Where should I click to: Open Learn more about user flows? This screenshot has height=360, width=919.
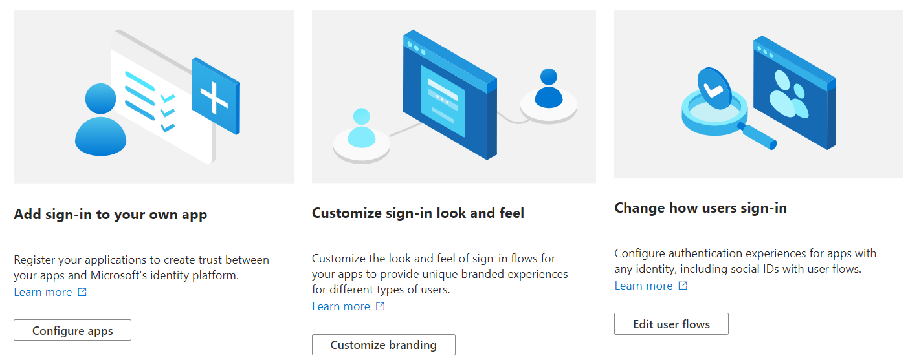click(x=643, y=286)
